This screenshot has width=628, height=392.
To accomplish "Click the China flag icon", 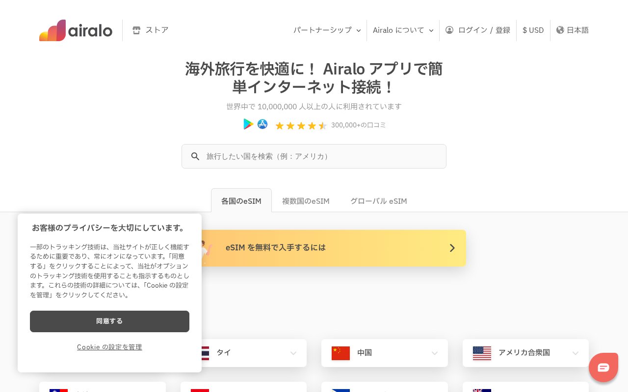I will coord(340,353).
